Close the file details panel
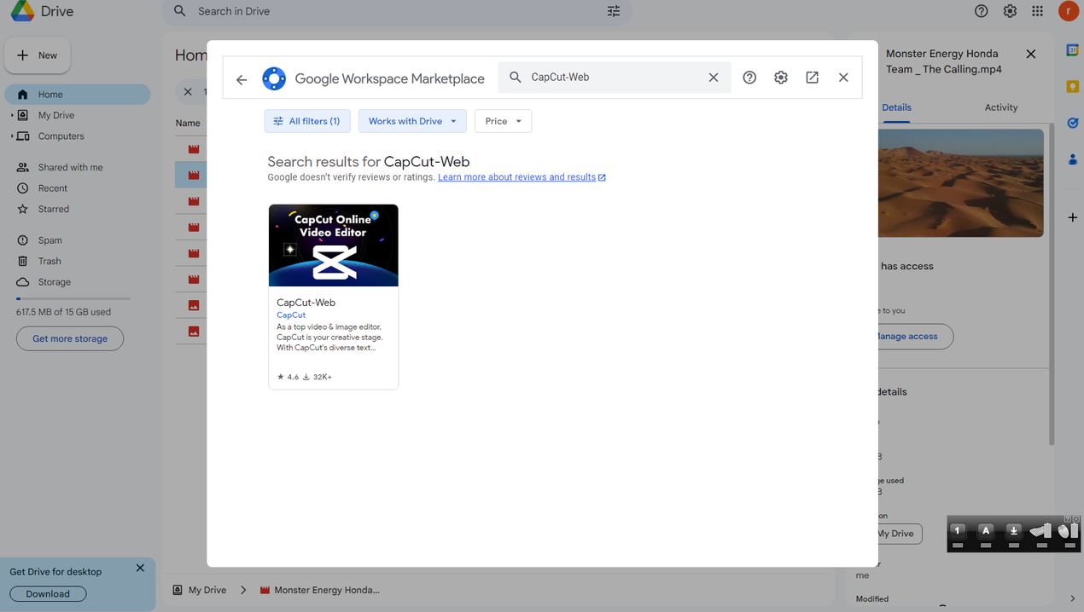Viewport: 1084px width, 612px height. 1031,54
